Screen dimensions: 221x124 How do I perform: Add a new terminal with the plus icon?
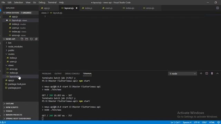pos(201,73)
